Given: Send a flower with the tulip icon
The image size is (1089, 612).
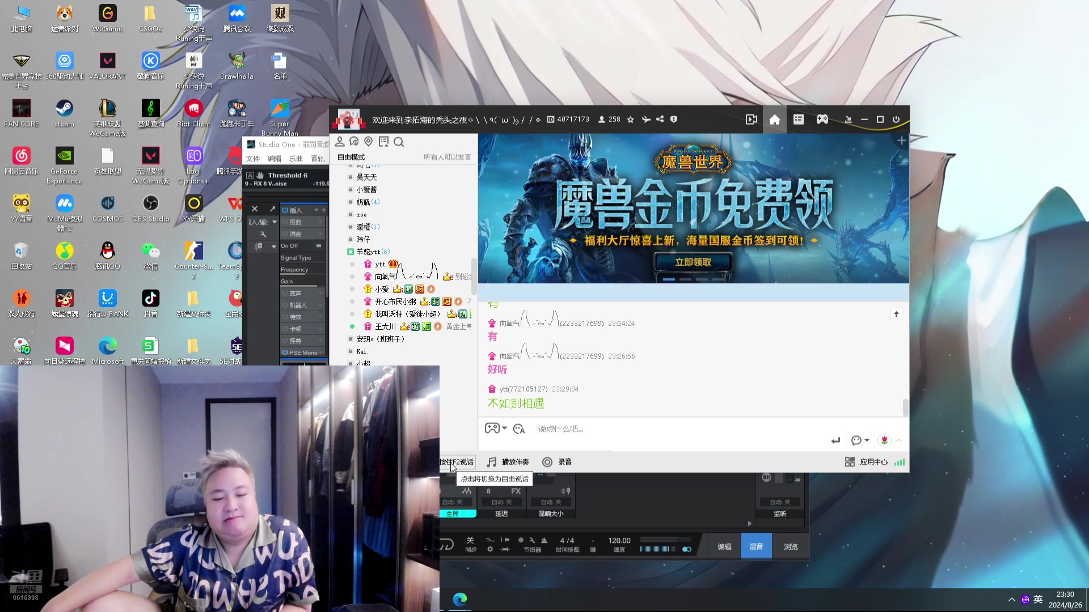Looking at the screenshot, I should click(884, 440).
